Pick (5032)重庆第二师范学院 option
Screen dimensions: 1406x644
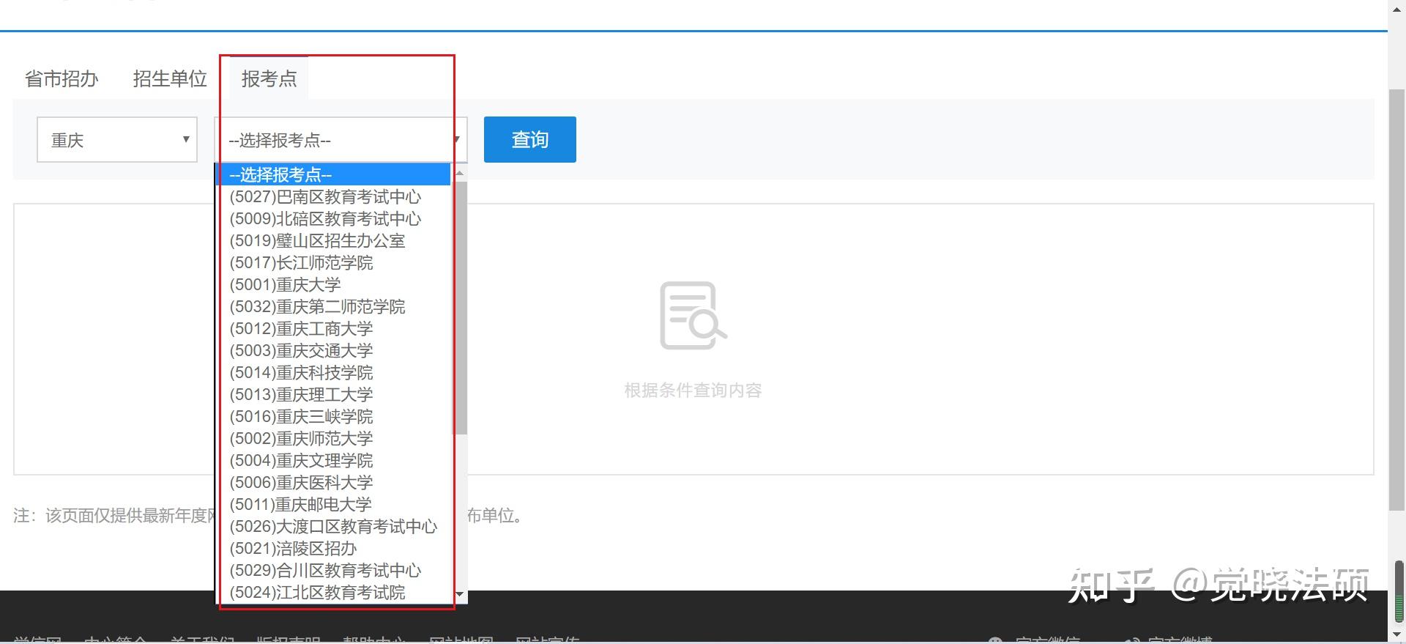[333, 306]
